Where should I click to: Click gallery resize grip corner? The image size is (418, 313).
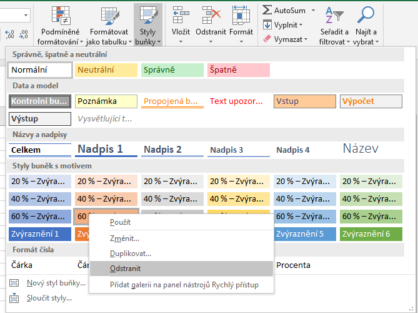[x=411, y=309]
